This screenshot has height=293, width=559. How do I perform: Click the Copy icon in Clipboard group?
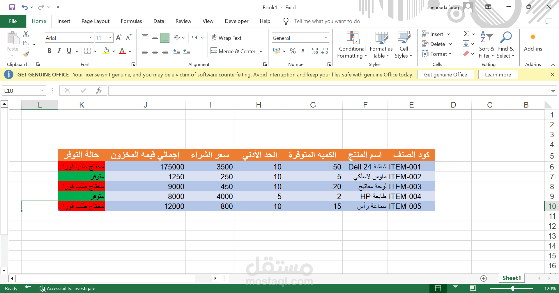pyautogui.click(x=26, y=44)
